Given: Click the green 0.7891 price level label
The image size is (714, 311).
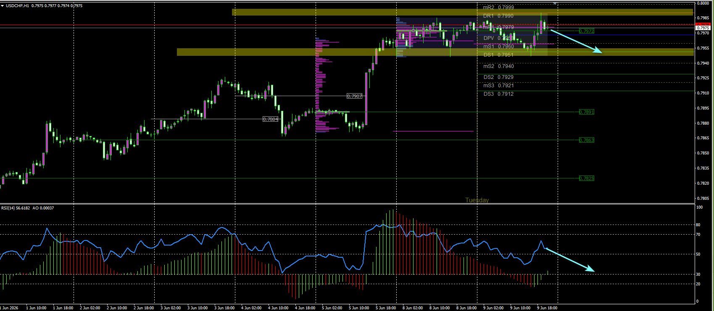Looking at the screenshot, I should 586,112.
